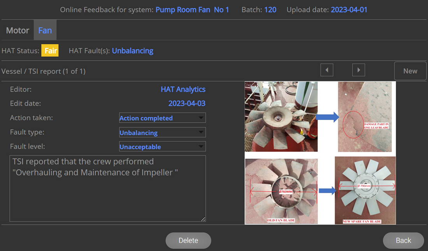Expand the Fault type dropdown
The height and width of the screenshot is (251, 428).
click(162, 132)
